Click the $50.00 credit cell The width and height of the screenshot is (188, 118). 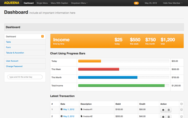[x=142, y=109]
